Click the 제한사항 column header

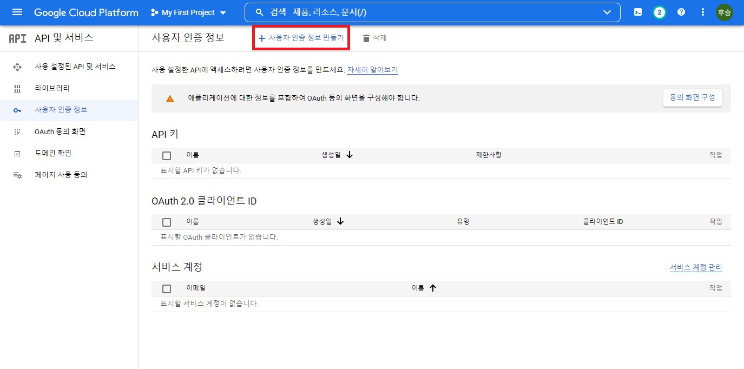coord(489,155)
